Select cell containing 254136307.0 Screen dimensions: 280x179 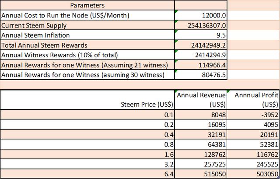click(x=200, y=25)
